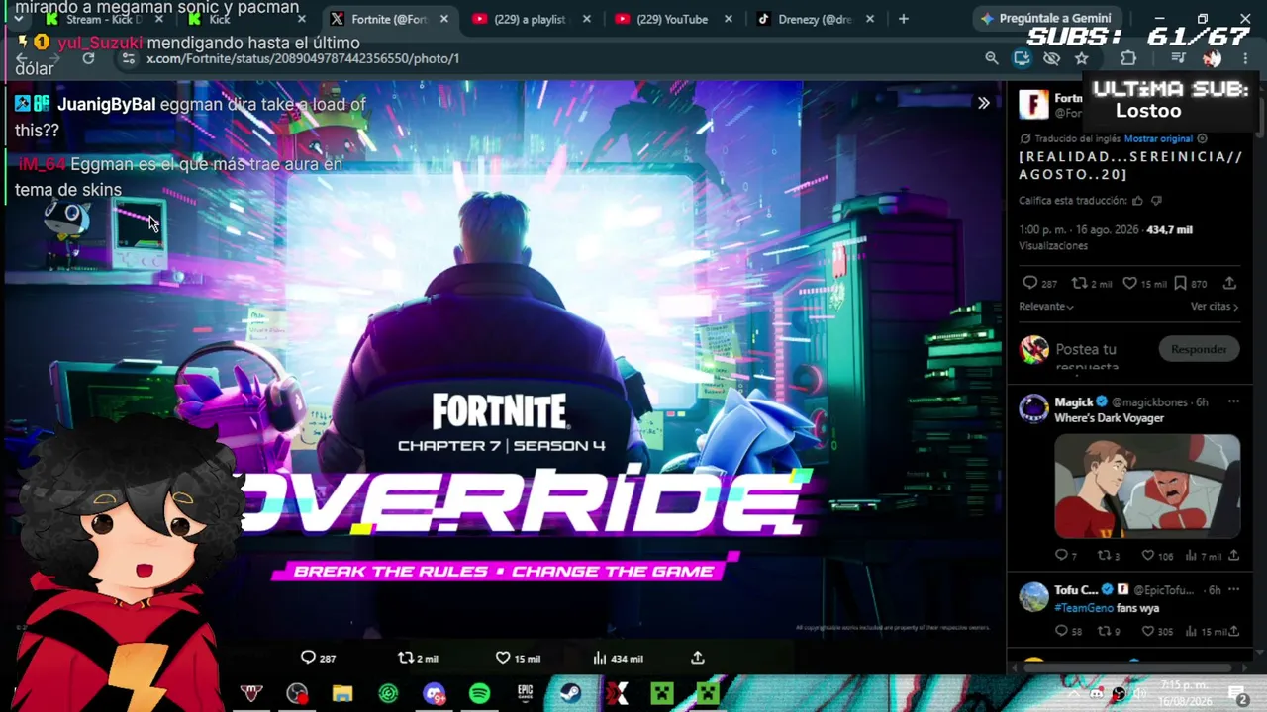
Task: Click the heart icon under the photo
Action: pos(502,658)
